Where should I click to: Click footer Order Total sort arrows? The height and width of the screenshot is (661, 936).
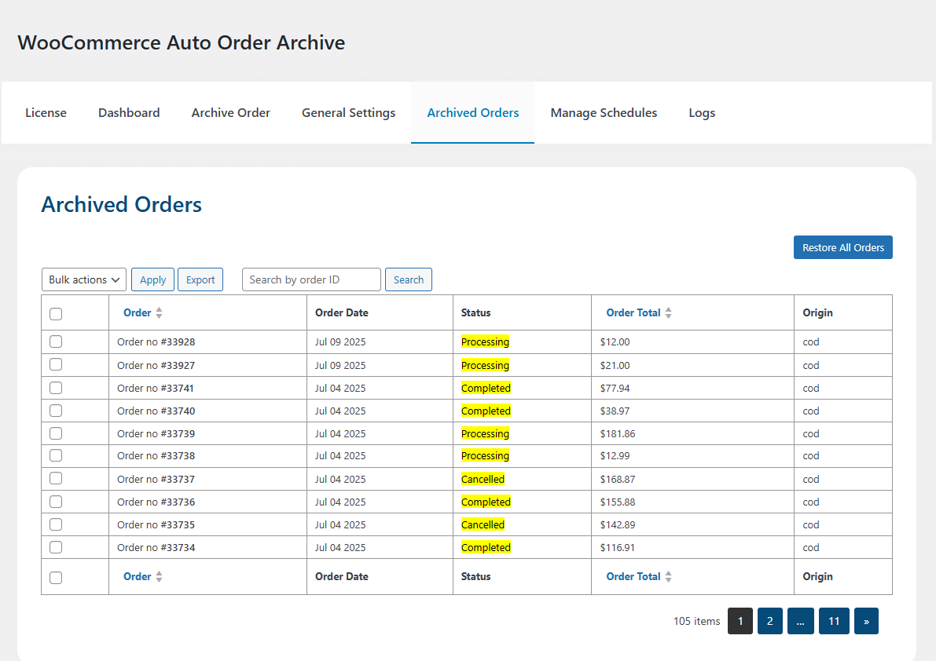(x=668, y=576)
